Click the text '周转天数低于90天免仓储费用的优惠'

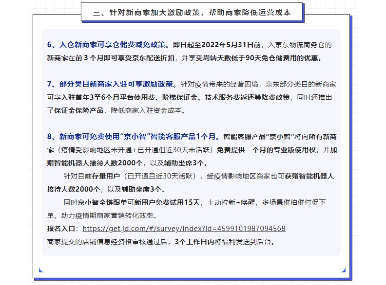260,58
